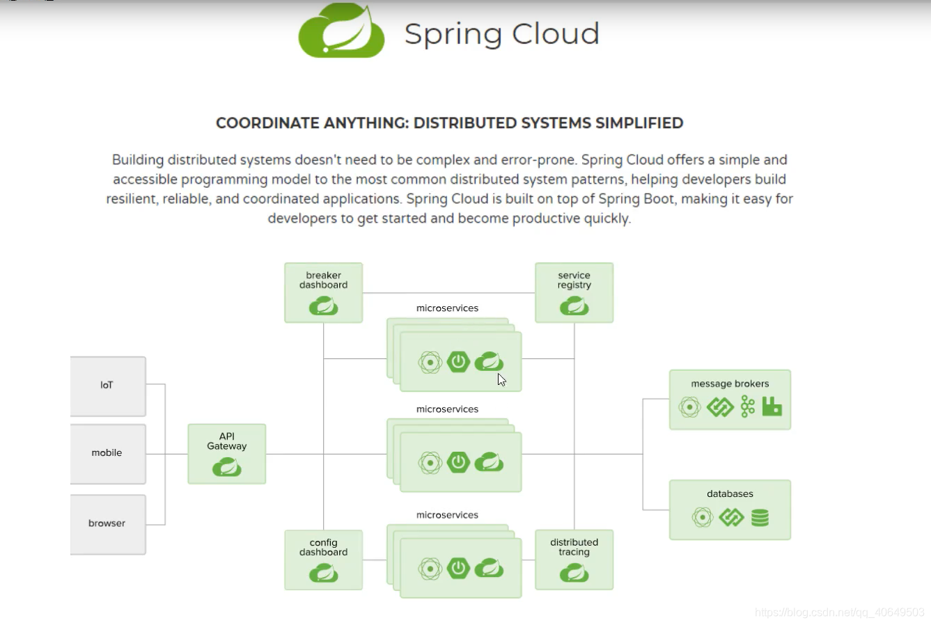
Task: Click the 'microservices' label above the middle stack
Action: 448,409
